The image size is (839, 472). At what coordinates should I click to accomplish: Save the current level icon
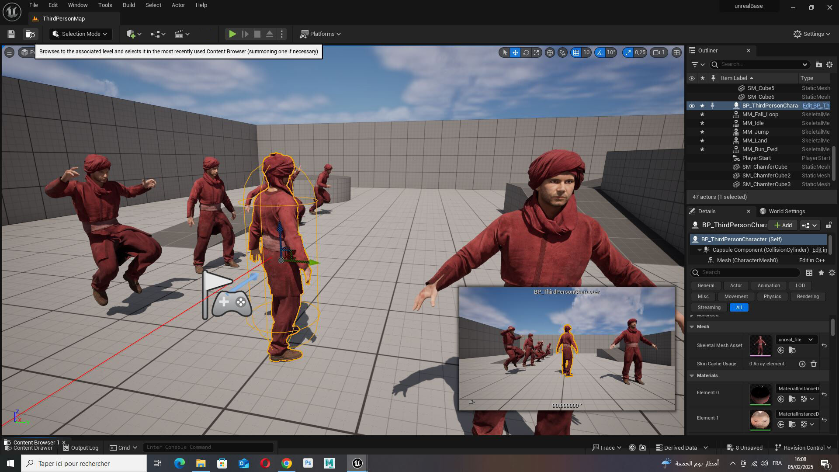click(x=11, y=34)
